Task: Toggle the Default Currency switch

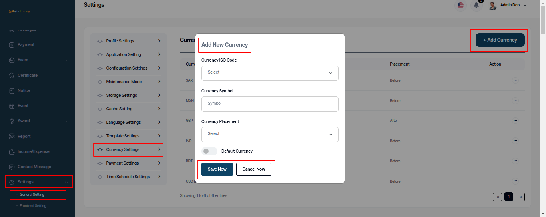Action: tap(209, 151)
